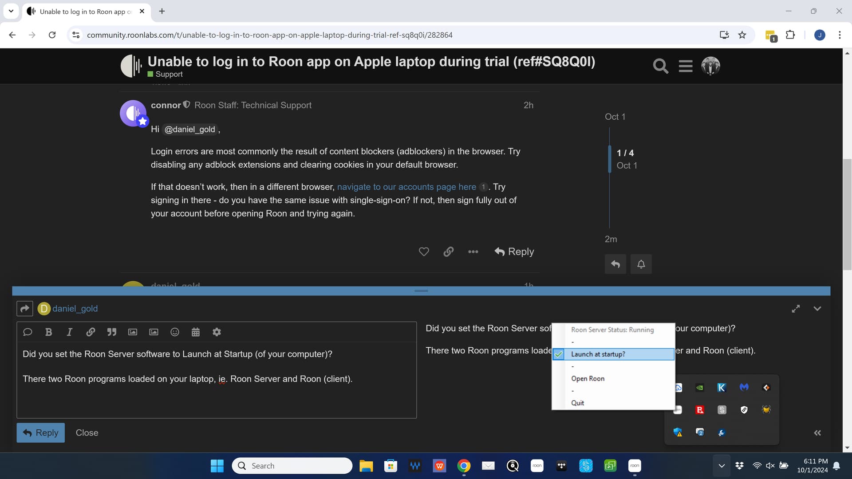Click the page vertical scrollbar
Viewport: 852px width, 479px height.
click(847, 215)
